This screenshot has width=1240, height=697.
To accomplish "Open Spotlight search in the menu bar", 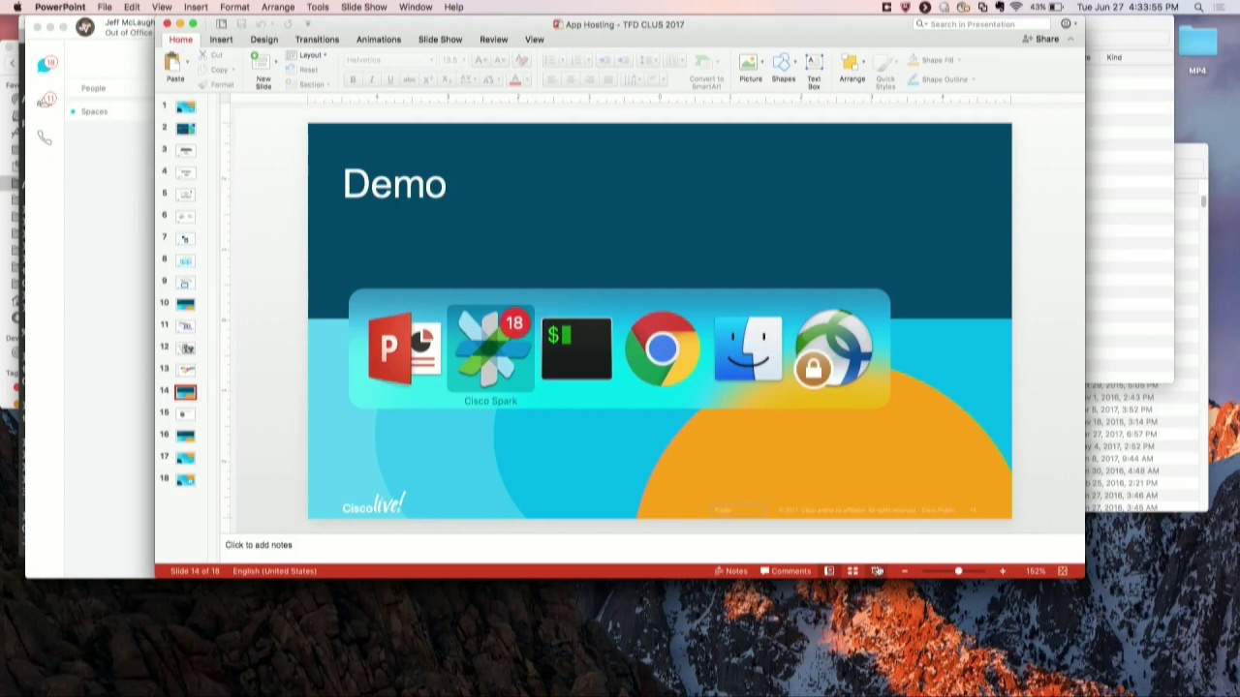I will pyautogui.click(x=1198, y=7).
